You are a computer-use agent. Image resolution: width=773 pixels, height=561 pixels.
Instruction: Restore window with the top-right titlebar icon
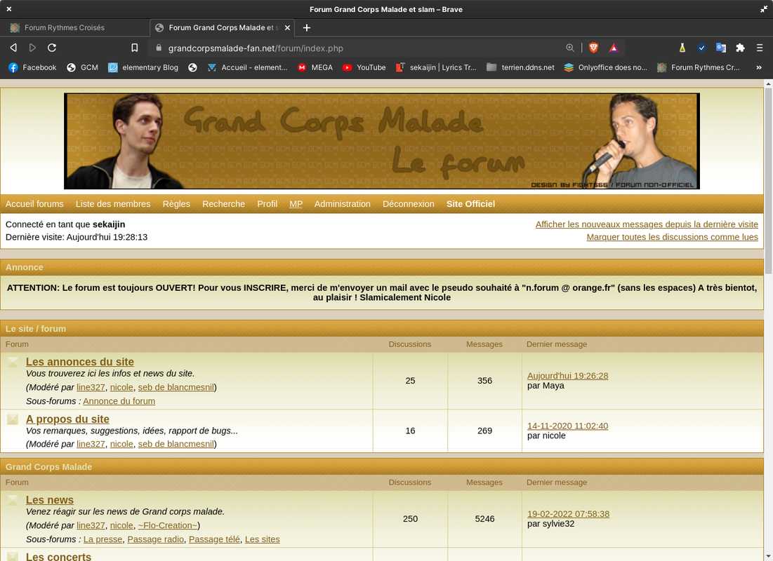[x=764, y=9]
